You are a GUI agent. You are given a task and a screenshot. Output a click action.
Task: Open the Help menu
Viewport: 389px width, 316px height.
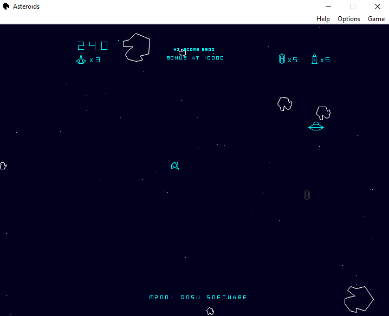[x=323, y=19]
